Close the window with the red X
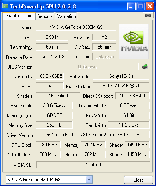The image size is (156, 186). pos(150,6)
